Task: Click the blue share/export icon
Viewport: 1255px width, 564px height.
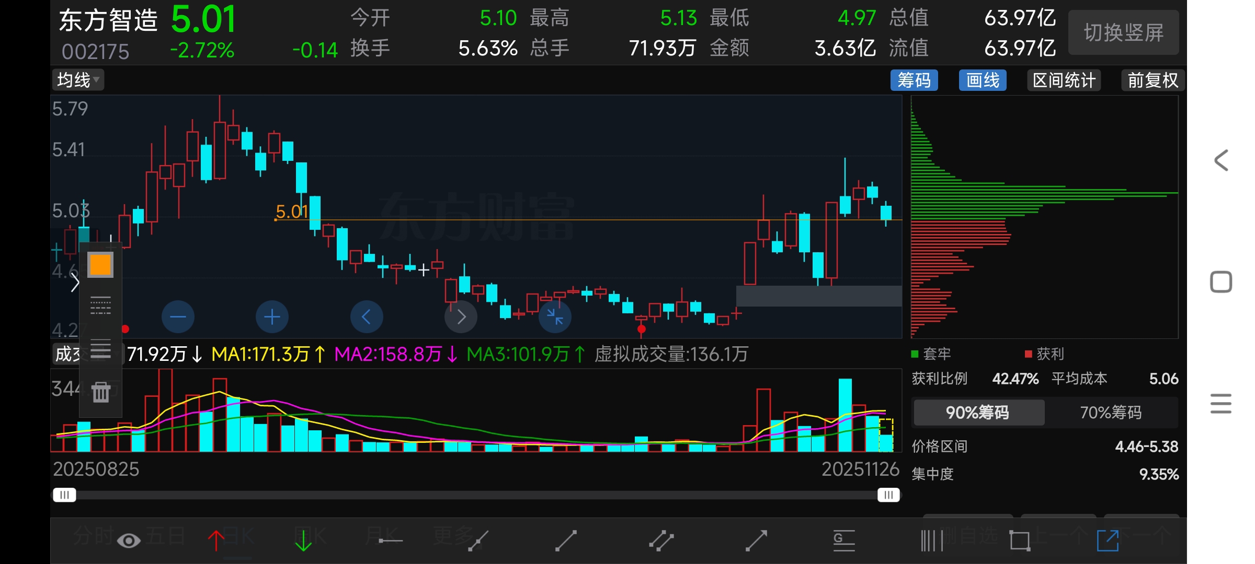Action: [1108, 540]
